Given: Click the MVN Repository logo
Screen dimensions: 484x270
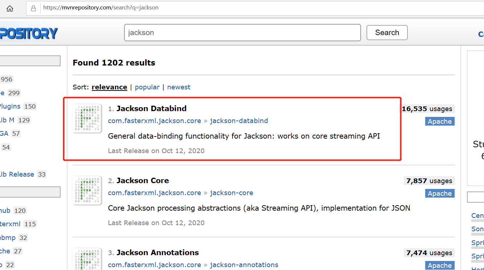Looking at the screenshot, I should [x=29, y=34].
